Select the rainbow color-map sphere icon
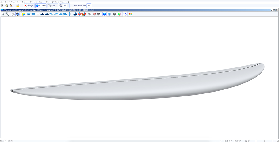Image resolution: width=279 pixels, height=142 pixels. tap(119, 14)
